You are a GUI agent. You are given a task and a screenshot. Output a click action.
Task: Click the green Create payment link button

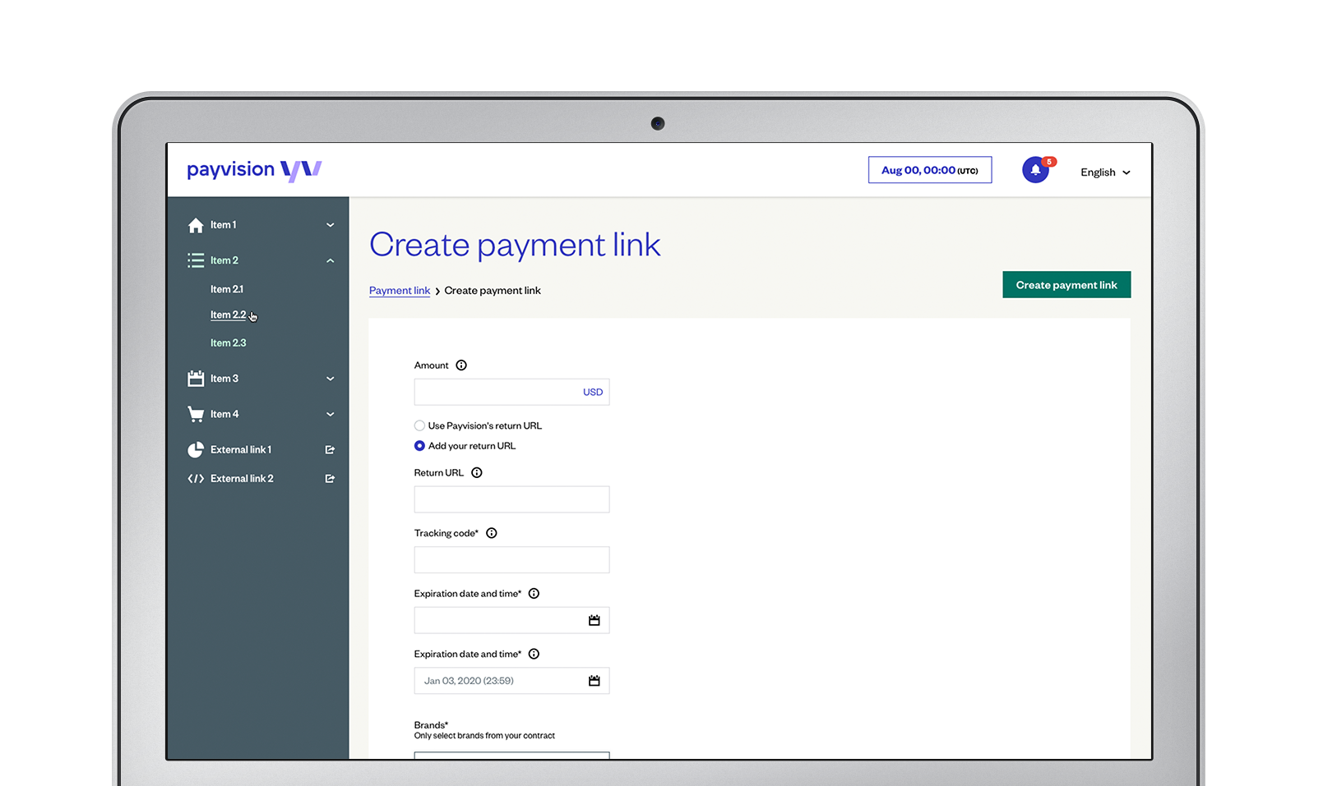coord(1066,284)
